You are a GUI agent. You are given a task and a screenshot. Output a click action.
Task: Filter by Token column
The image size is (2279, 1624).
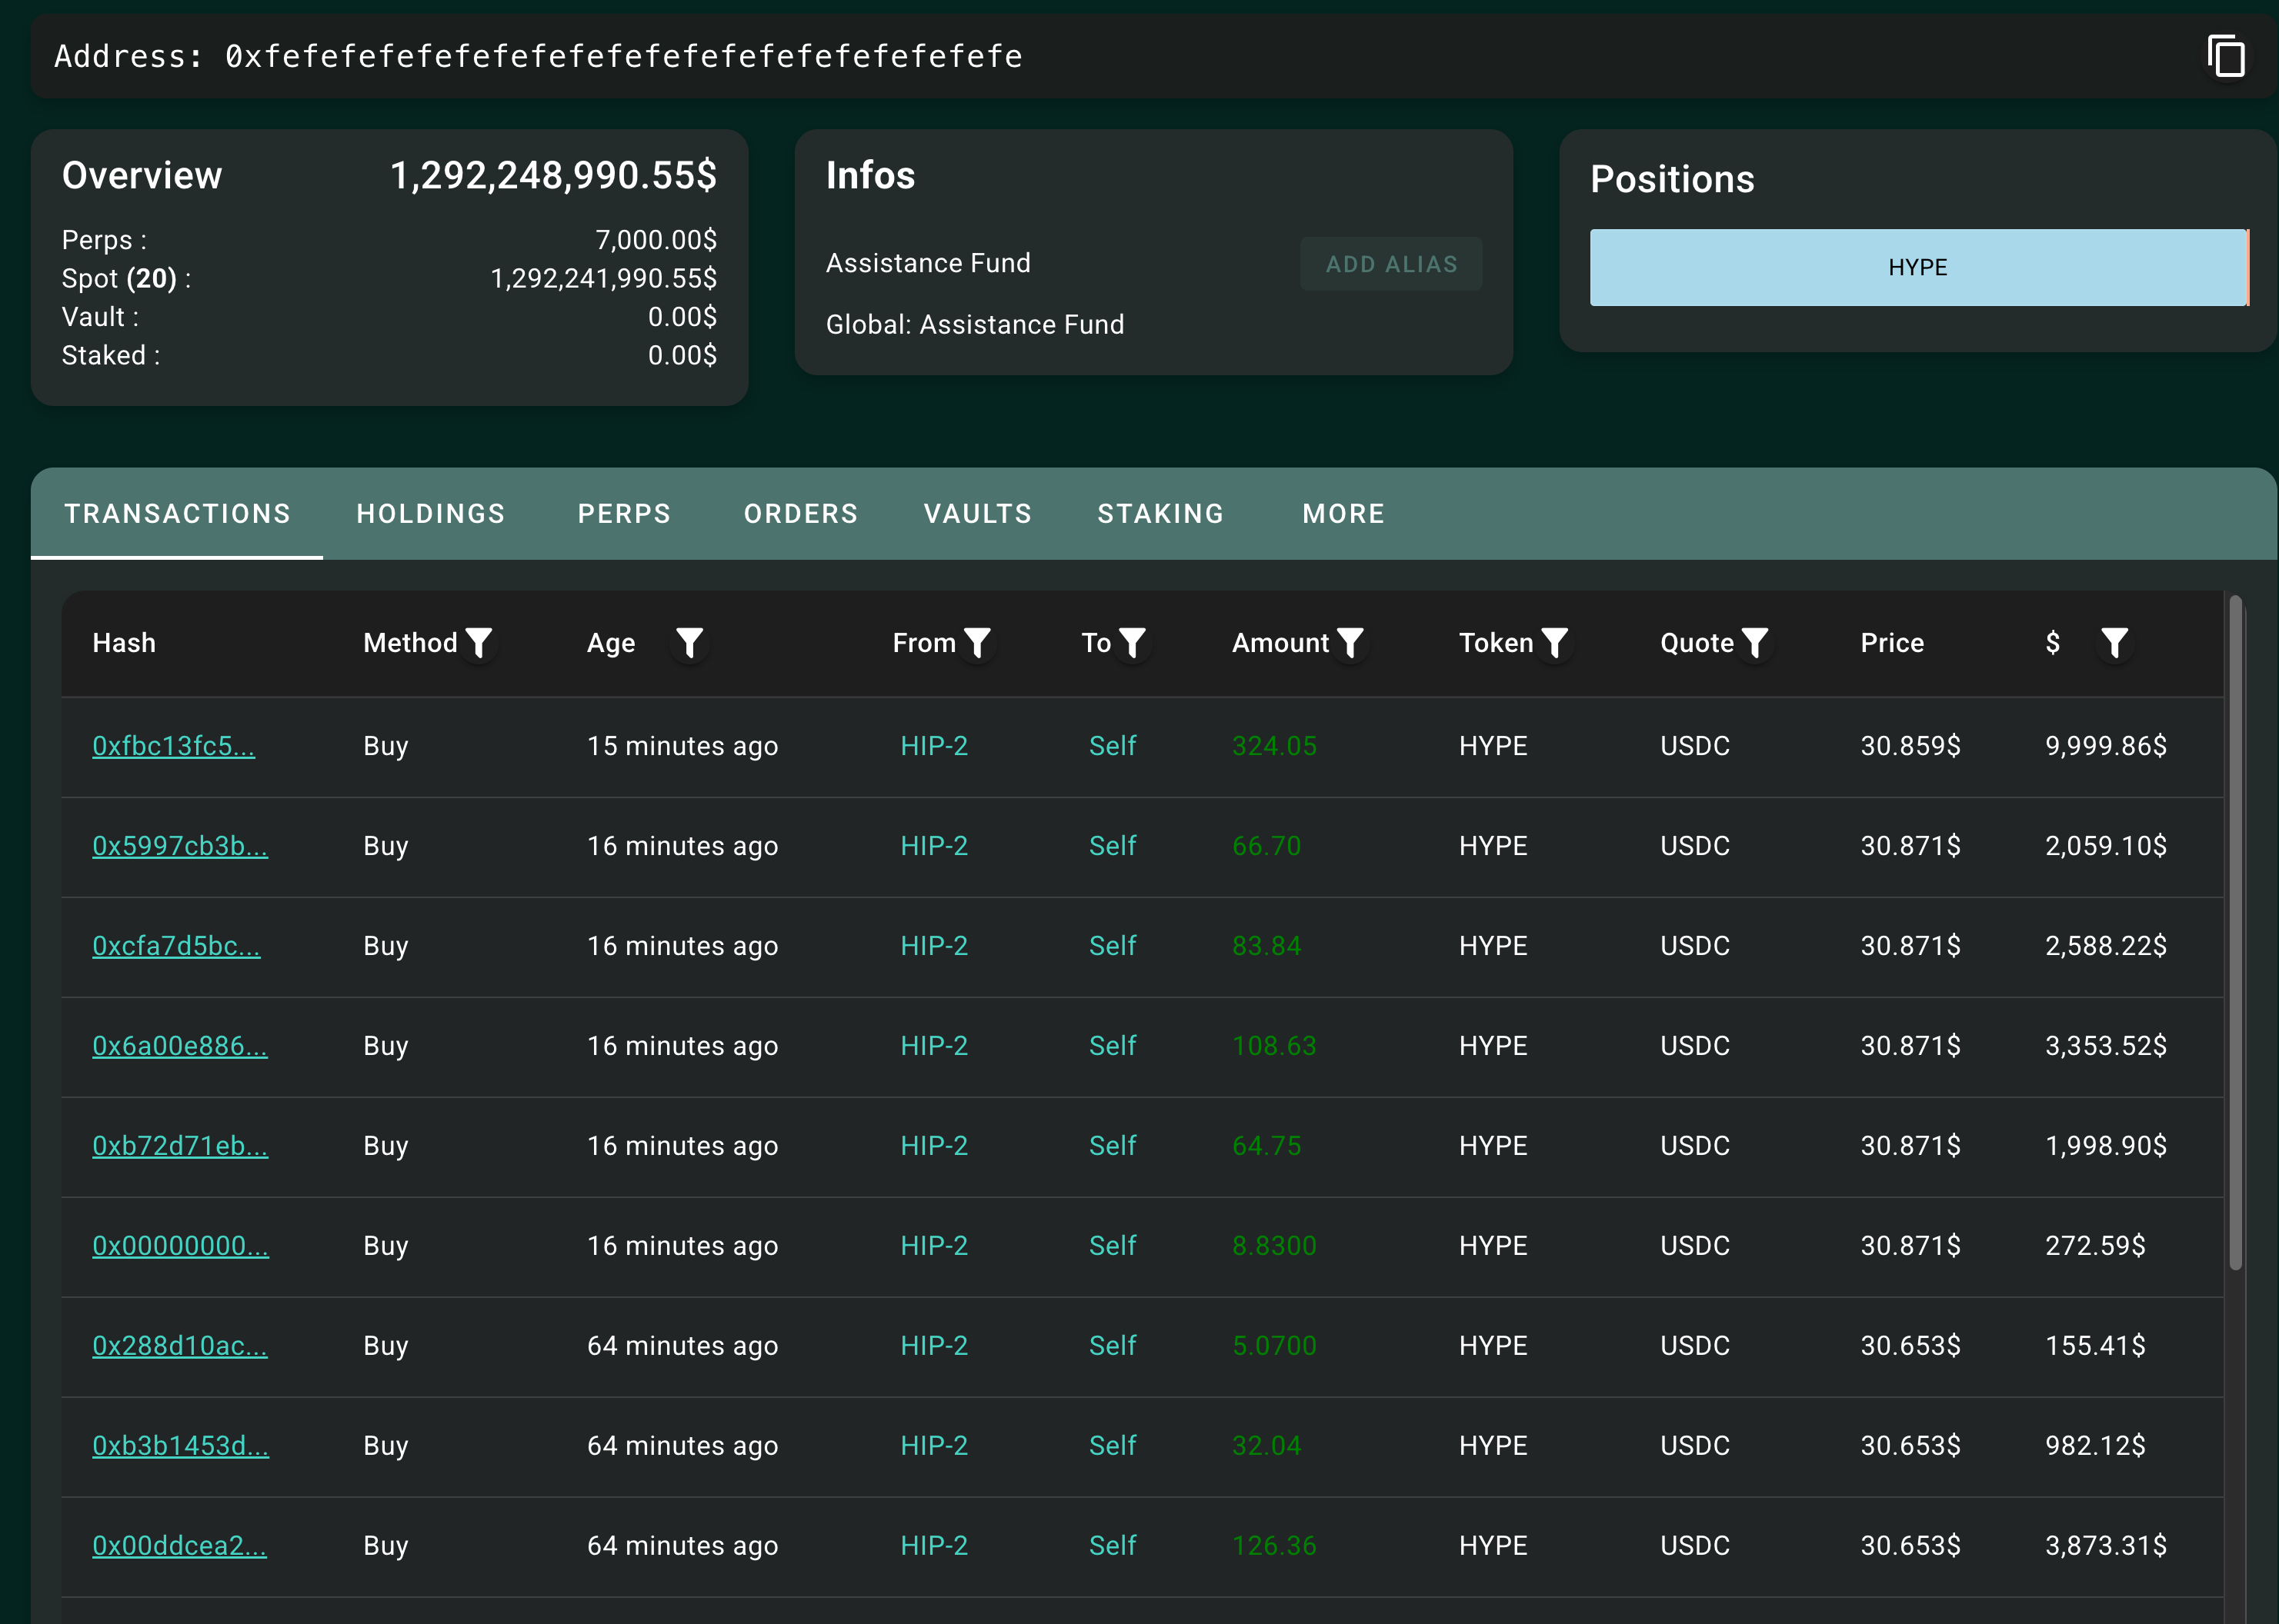[x=1555, y=643]
